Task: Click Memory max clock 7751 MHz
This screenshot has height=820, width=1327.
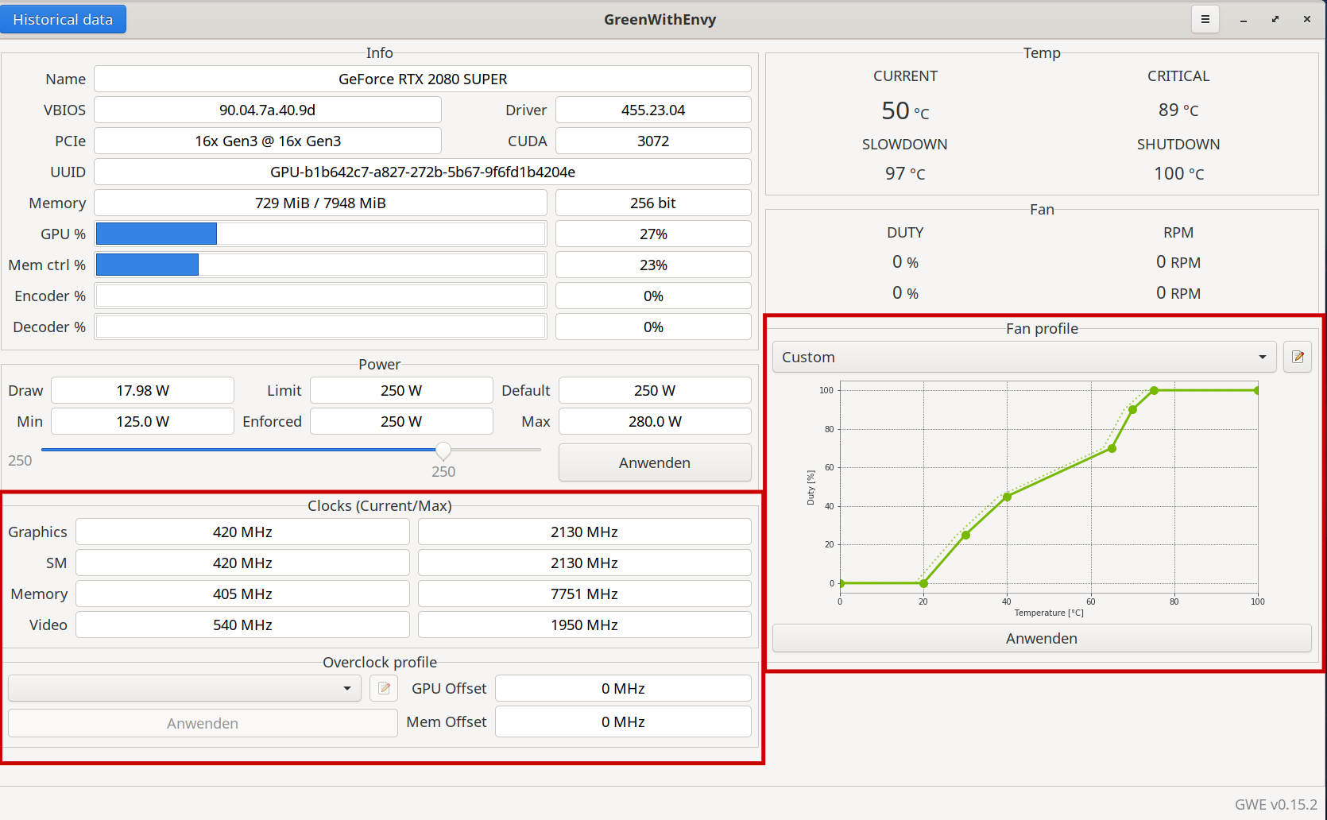Action: click(585, 594)
